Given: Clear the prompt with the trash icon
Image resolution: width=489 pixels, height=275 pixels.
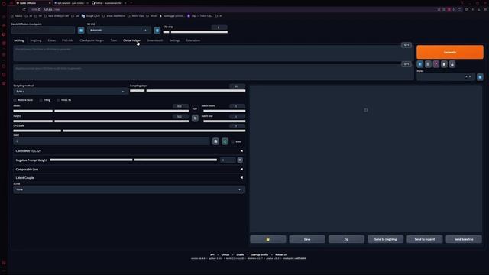Looking at the screenshot, I should coord(428,64).
